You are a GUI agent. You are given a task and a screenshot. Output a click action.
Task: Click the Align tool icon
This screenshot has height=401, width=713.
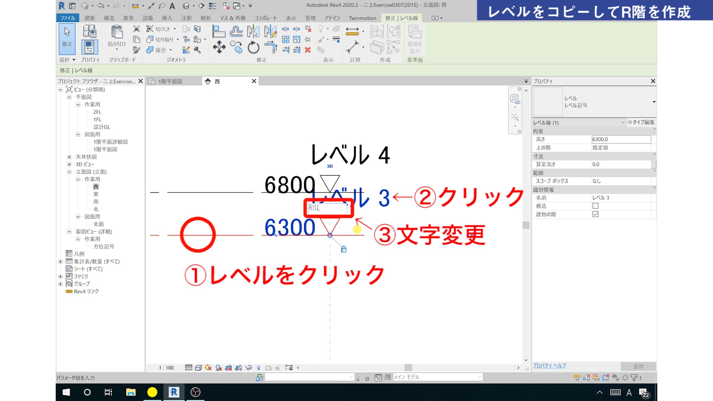(x=219, y=32)
